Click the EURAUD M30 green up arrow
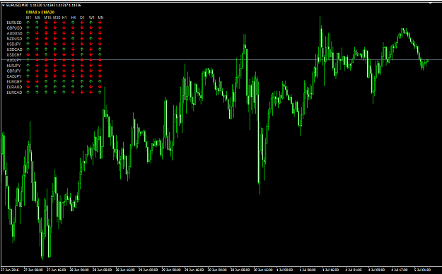The image size is (442, 274). [55, 87]
